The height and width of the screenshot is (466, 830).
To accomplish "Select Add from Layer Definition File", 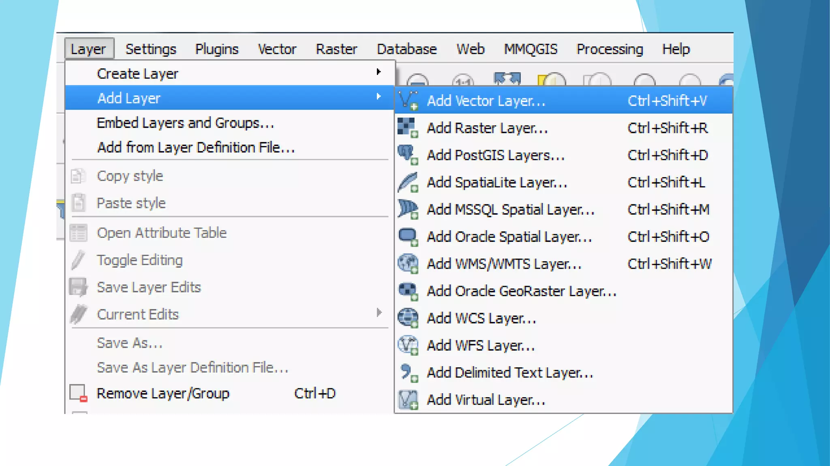I will [x=196, y=147].
